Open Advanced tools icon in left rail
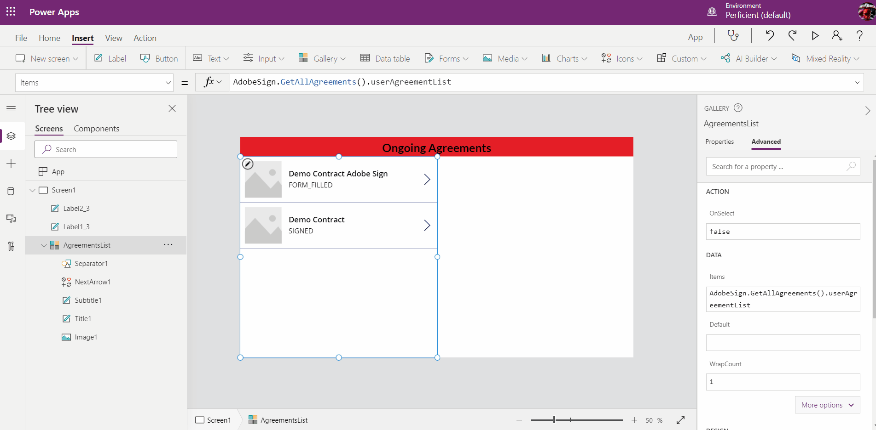The height and width of the screenshot is (430, 876). [12, 246]
